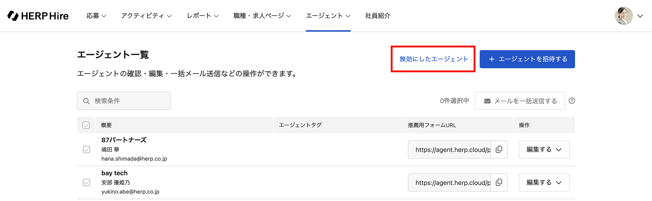652x201 pixels.
Task: Toggle the select-all header checkbox
Action: click(x=86, y=125)
